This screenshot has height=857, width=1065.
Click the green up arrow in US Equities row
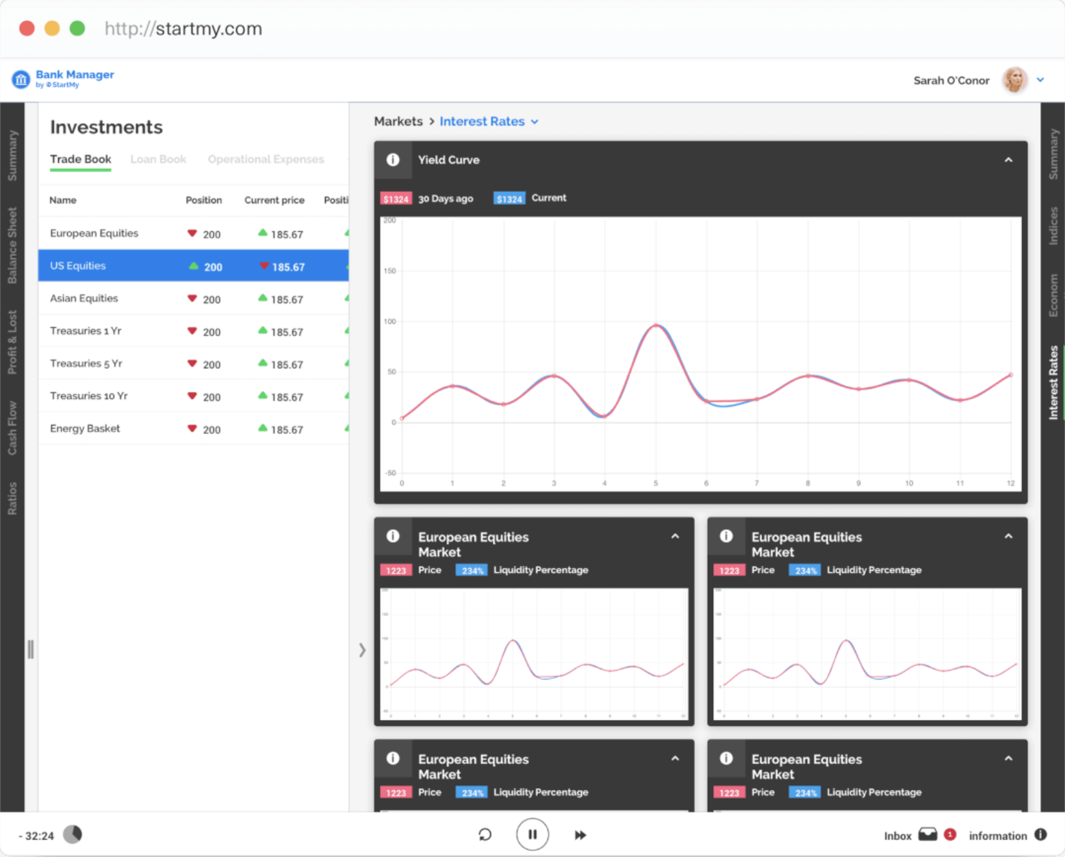click(194, 266)
